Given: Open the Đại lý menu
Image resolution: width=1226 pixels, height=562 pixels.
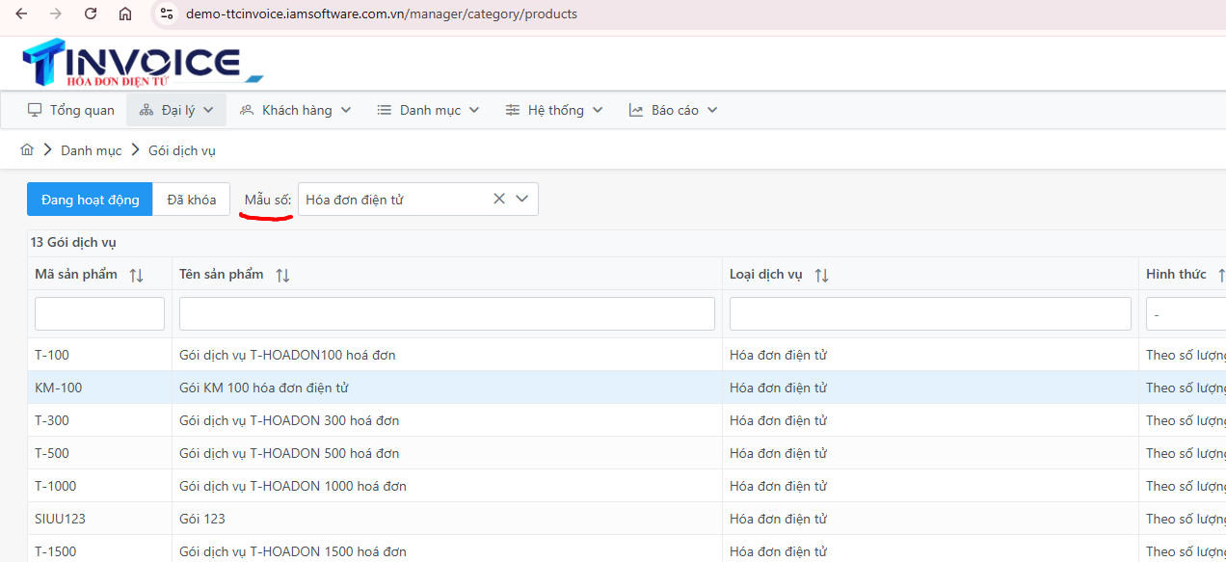Looking at the screenshot, I should tap(178, 110).
